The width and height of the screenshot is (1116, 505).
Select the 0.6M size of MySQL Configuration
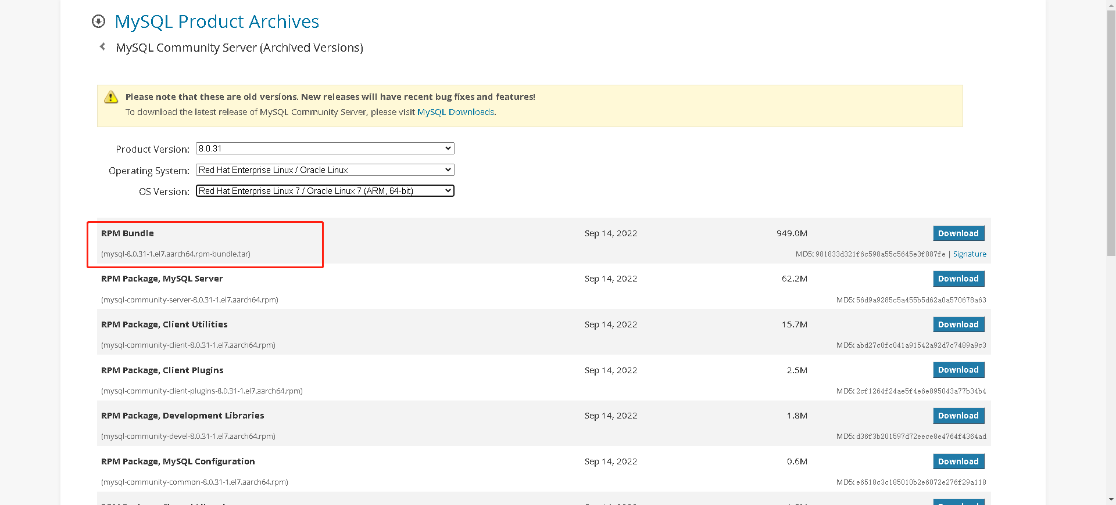[x=797, y=461]
